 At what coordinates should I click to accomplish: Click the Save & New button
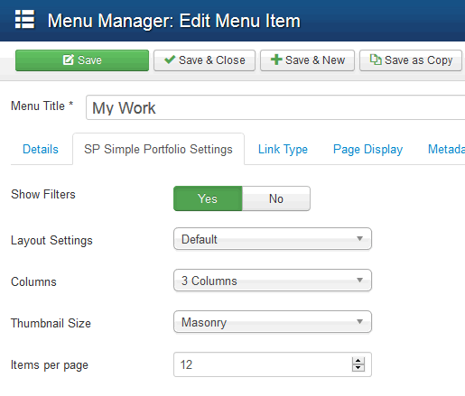pyautogui.click(x=307, y=60)
